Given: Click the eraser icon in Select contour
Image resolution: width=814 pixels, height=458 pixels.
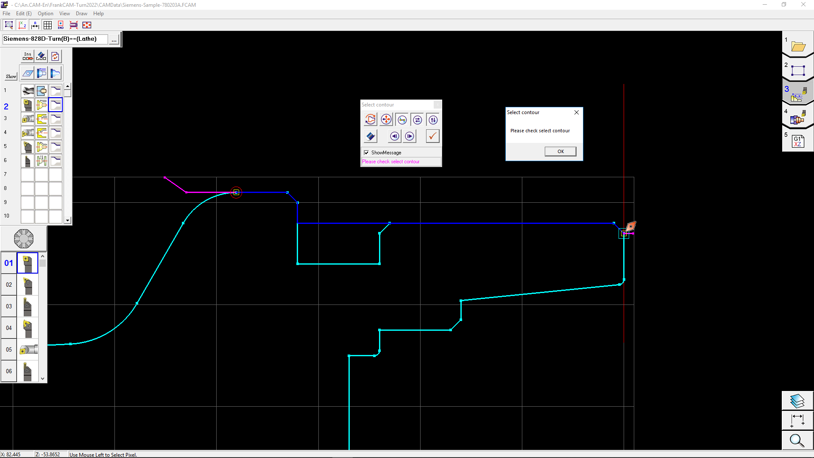Looking at the screenshot, I should [370, 136].
